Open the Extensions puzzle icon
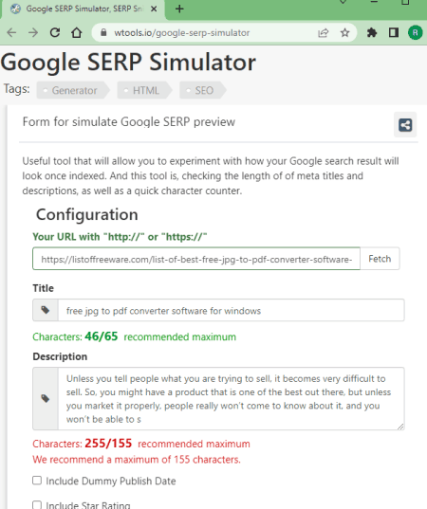 point(372,32)
